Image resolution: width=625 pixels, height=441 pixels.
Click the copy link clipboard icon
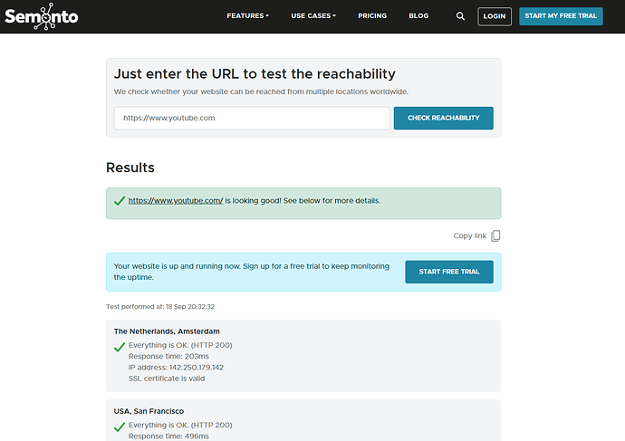click(x=495, y=236)
